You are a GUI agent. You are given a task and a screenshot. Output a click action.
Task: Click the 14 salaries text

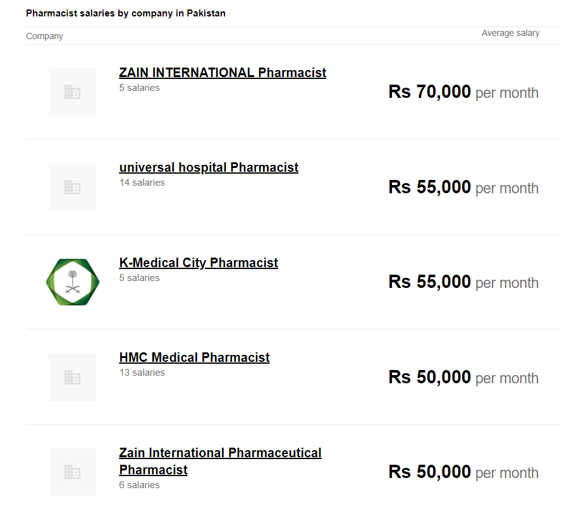(x=142, y=182)
